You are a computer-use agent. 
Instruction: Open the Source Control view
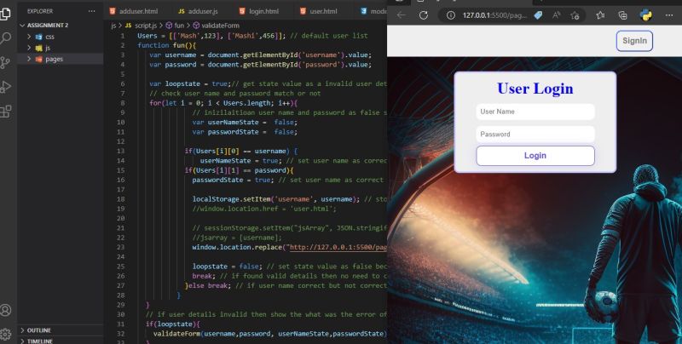(x=6, y=62)
